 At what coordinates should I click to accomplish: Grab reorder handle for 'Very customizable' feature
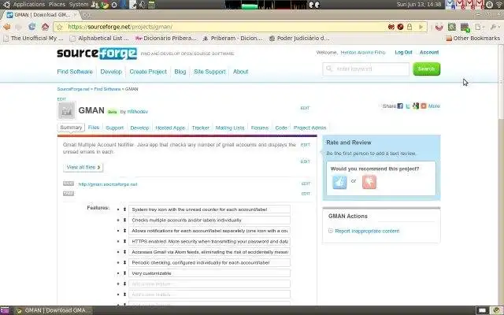124,273
